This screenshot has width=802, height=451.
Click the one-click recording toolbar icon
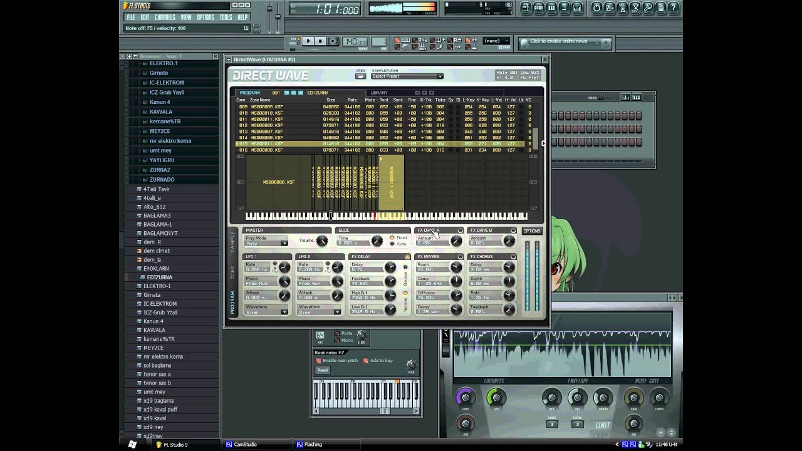click(x=648, y=8)
